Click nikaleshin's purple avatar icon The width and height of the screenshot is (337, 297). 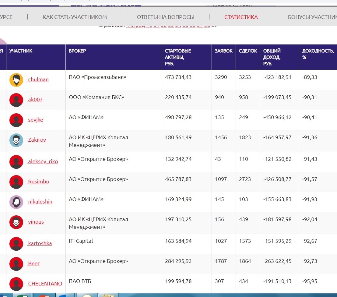tap(16, 202)
